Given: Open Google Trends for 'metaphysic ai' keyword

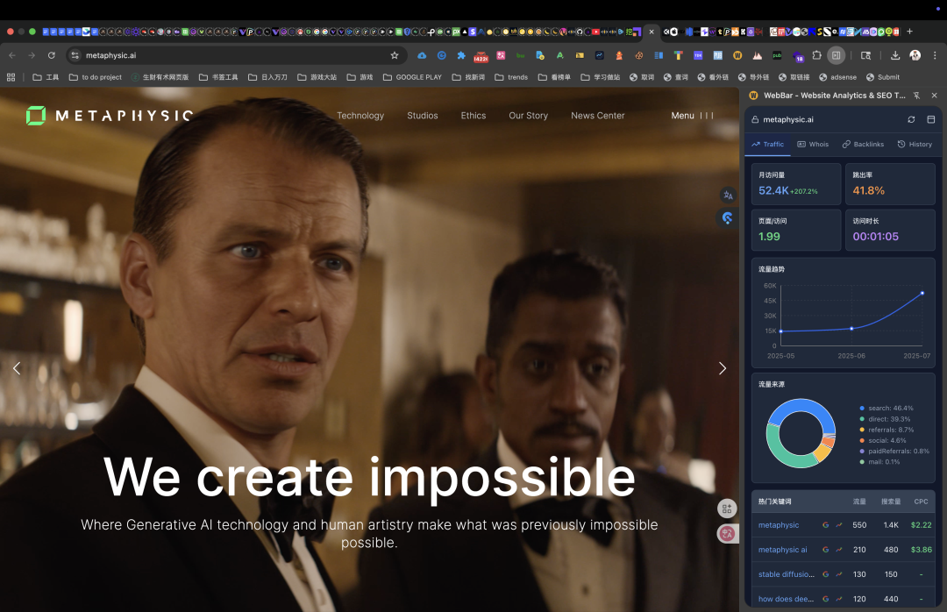Looking at the screenshot, I should [839, 550].
